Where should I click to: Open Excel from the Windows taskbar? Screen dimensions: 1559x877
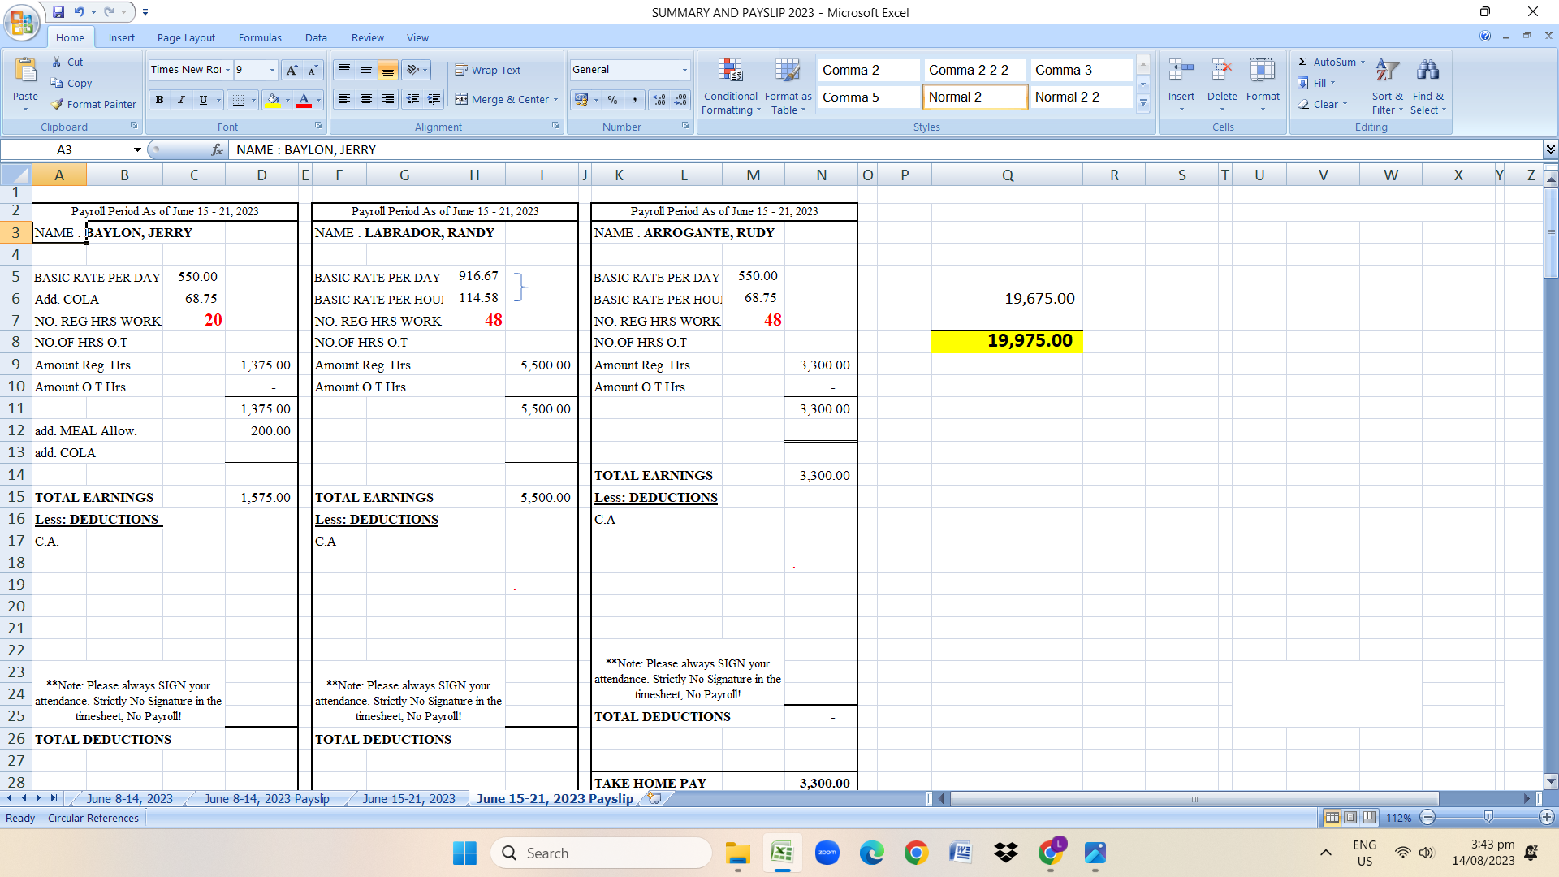click(782, 853)
